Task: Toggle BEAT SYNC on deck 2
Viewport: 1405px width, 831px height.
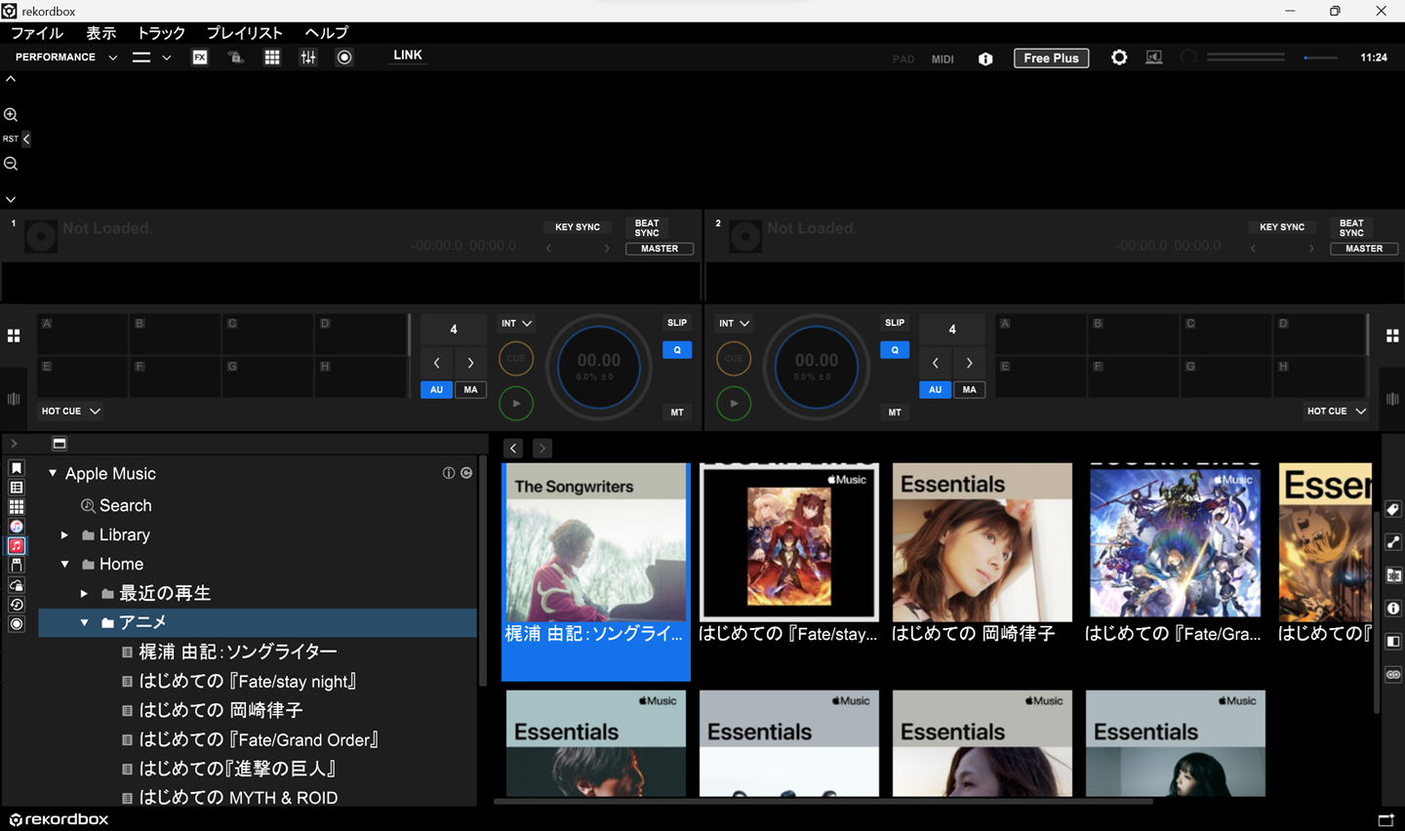Action: (1351, 228)
